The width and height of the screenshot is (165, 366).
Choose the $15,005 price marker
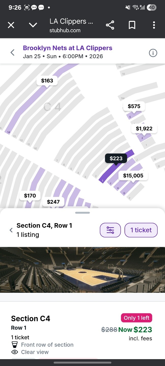pos(133,176)
